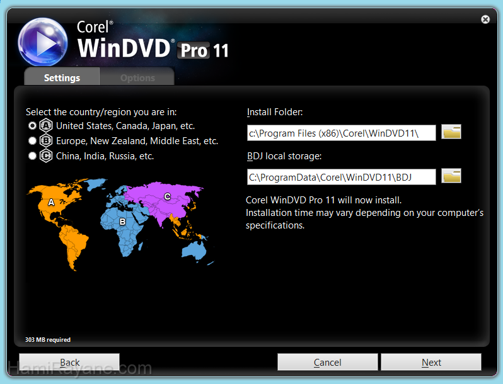Click the 'Install Folder:' label
The height and width of the screenshot is (384, 503).
click(x=275, y=112)
